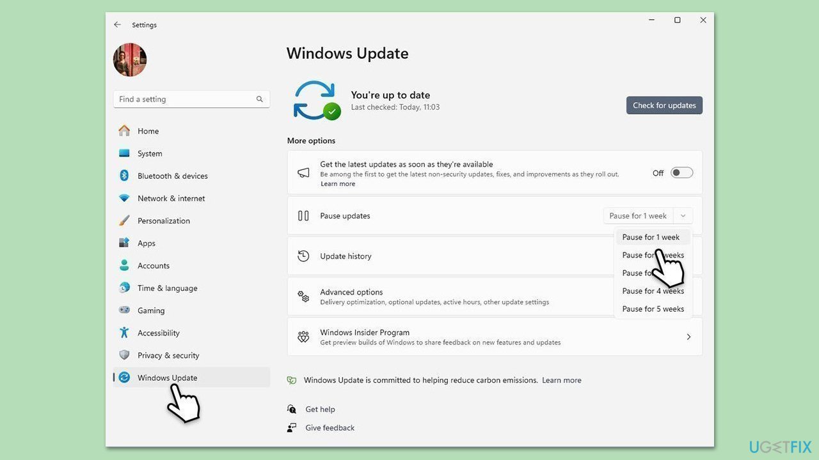This screenshot has width=819, height=460.
Task: Navigate to Apps settings
Action: click(x=147, y=243)
